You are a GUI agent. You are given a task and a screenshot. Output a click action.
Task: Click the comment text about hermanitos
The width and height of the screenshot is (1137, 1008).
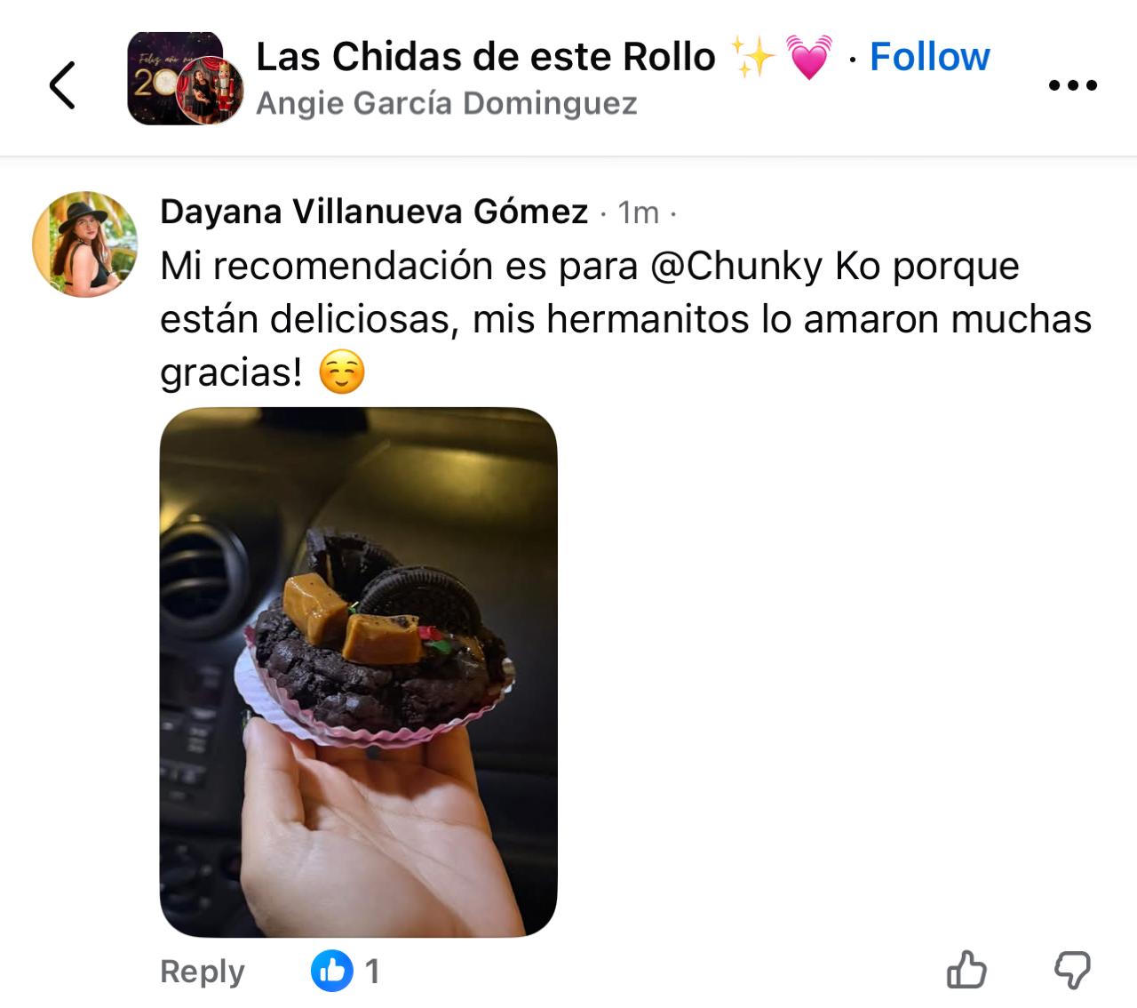click(x=625, y=318)
